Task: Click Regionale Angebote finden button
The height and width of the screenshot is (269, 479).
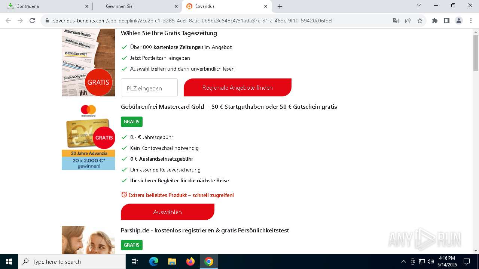Action: tap(238, 87)
